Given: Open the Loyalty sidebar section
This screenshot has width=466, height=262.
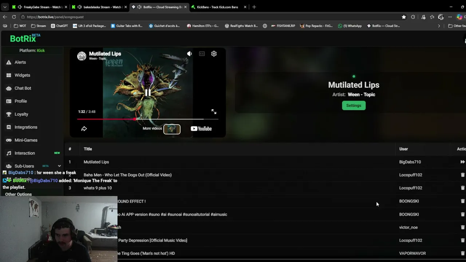Looking at the screenshot, I should (x=21, y=114).
